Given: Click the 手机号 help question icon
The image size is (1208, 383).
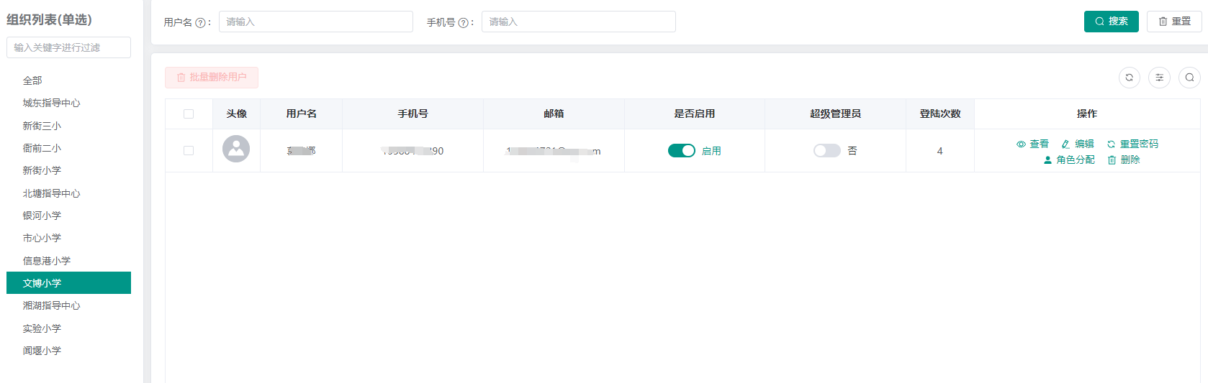Looking at the screenshot, I should coord(463,23).
